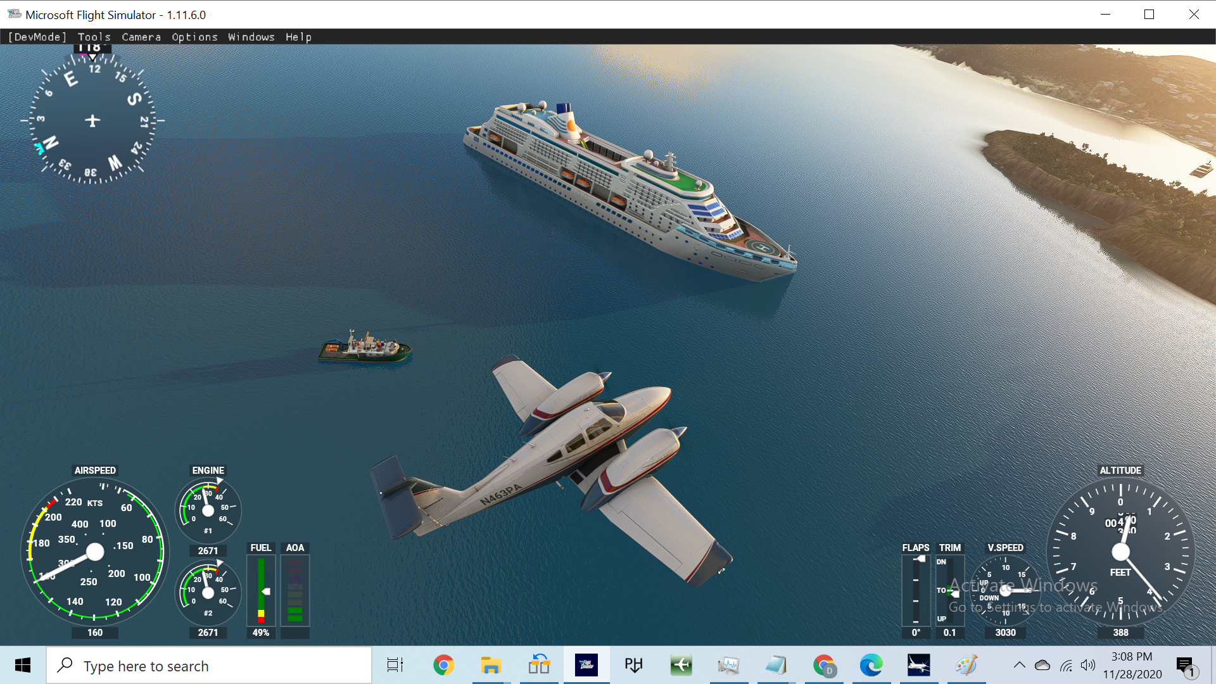This screenshot has width=1216, height=684.
Task: Click the taskbar search box
Action: pyautogui.click(x=209, y=666)
